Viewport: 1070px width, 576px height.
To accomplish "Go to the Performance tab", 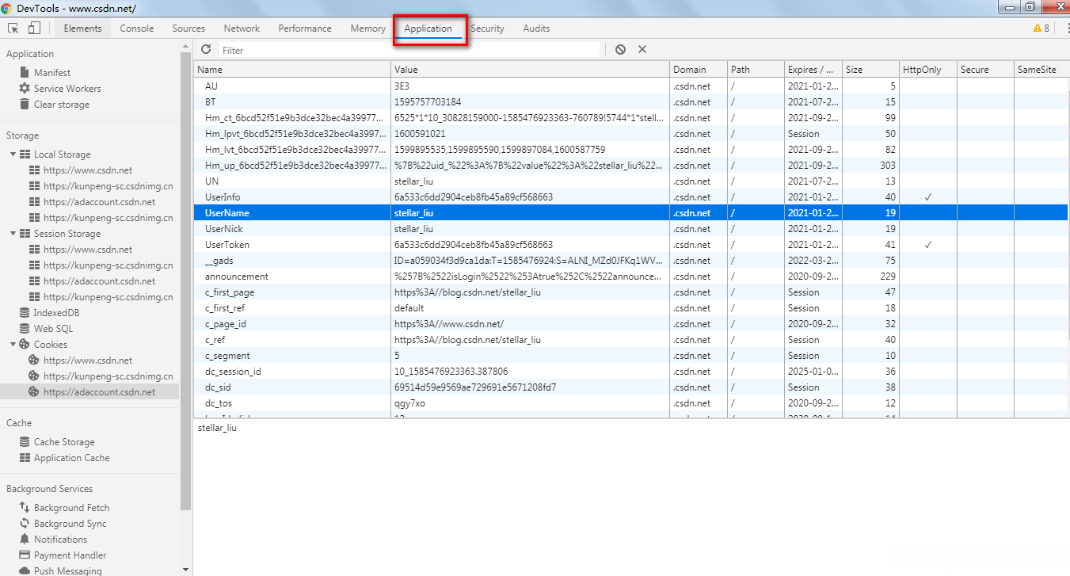I will pos(305,29).
